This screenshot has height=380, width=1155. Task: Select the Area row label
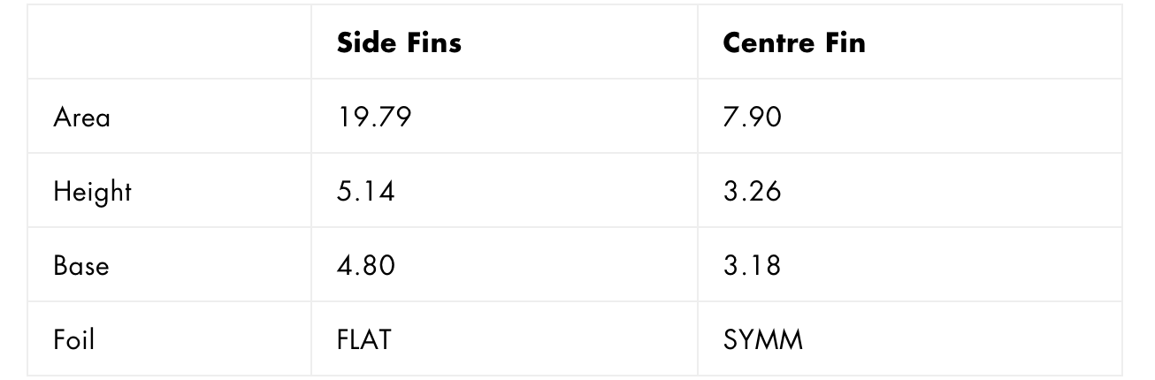click(82, 117)
